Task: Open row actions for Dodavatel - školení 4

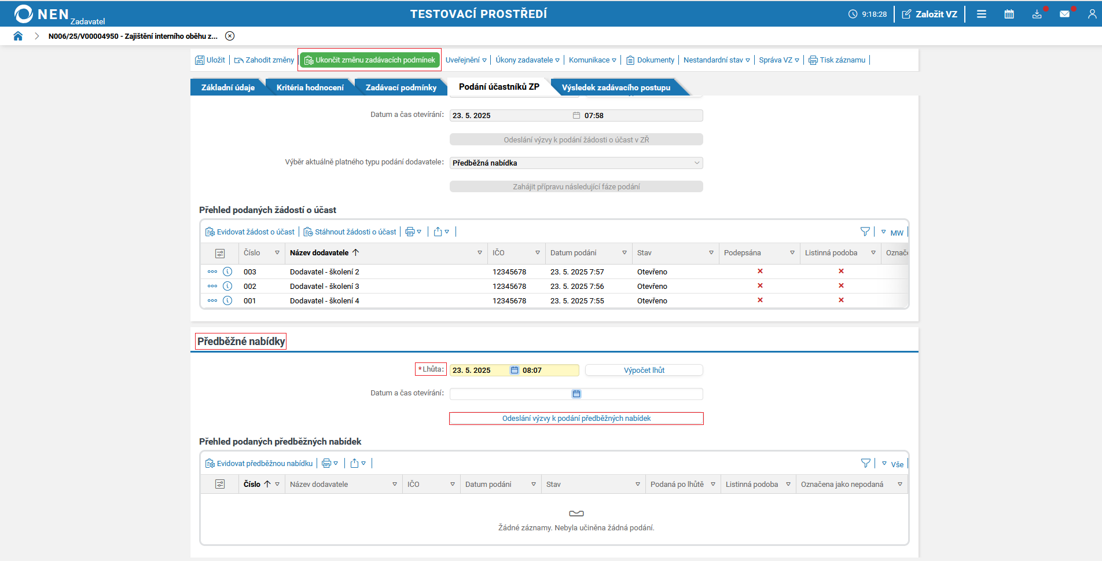Action: pos(212,300)
